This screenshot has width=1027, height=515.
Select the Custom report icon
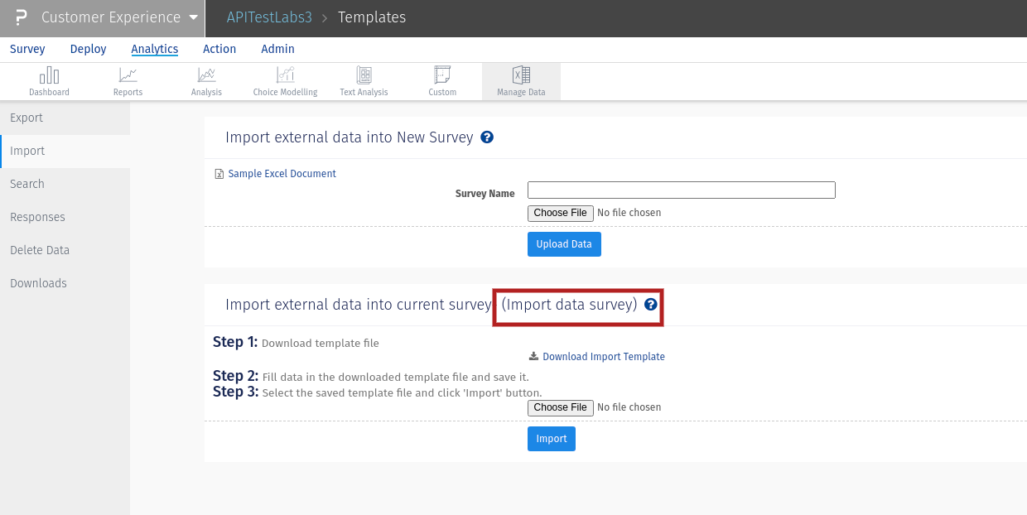click(x=442, y=75)
